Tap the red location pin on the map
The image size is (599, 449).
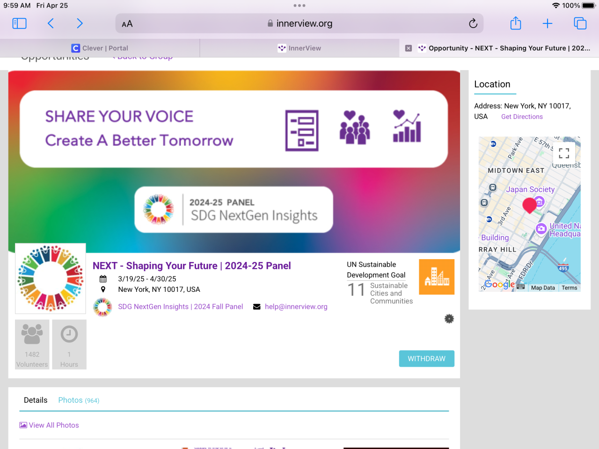pyautogui.click(x=529, y=205)
